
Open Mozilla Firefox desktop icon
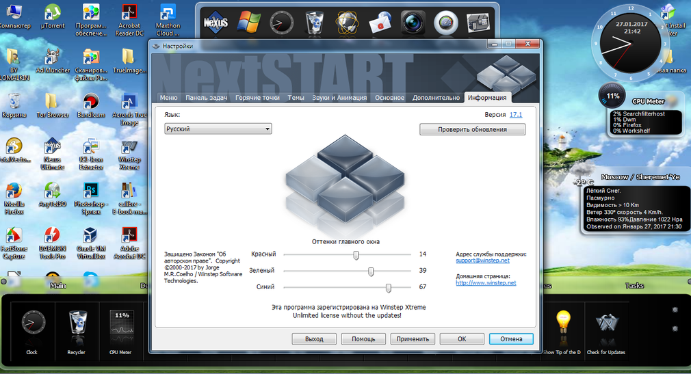click(x=14, y=199)
